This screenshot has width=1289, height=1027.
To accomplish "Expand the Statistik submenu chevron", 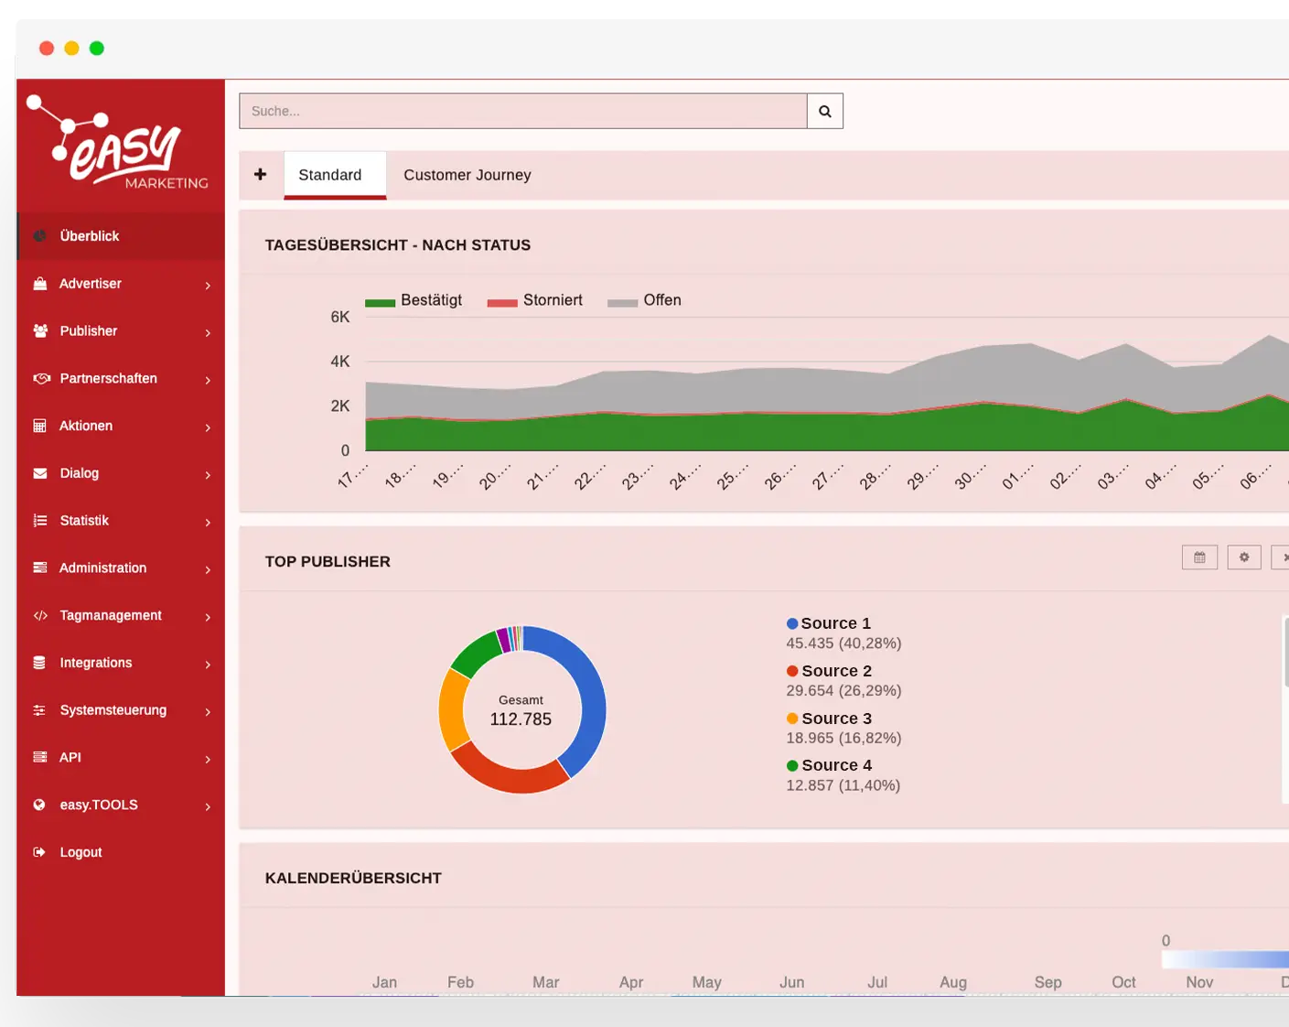I will coord(208,522).
